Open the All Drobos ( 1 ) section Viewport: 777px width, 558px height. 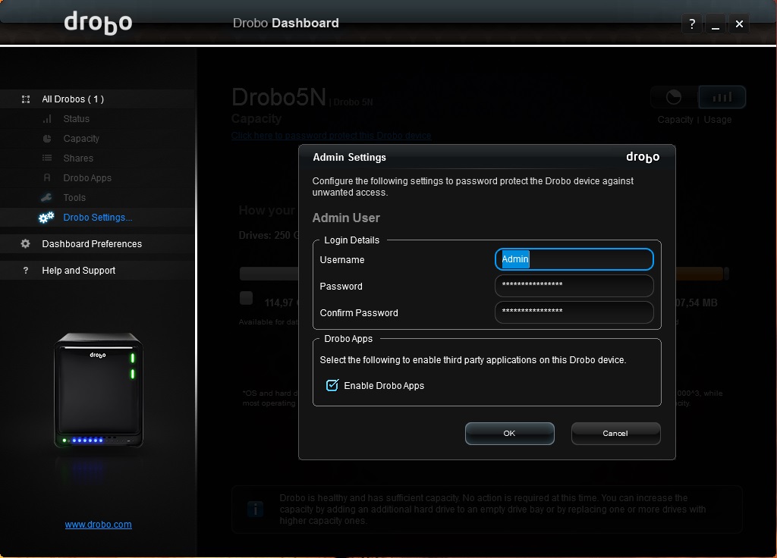pos(73,99)
